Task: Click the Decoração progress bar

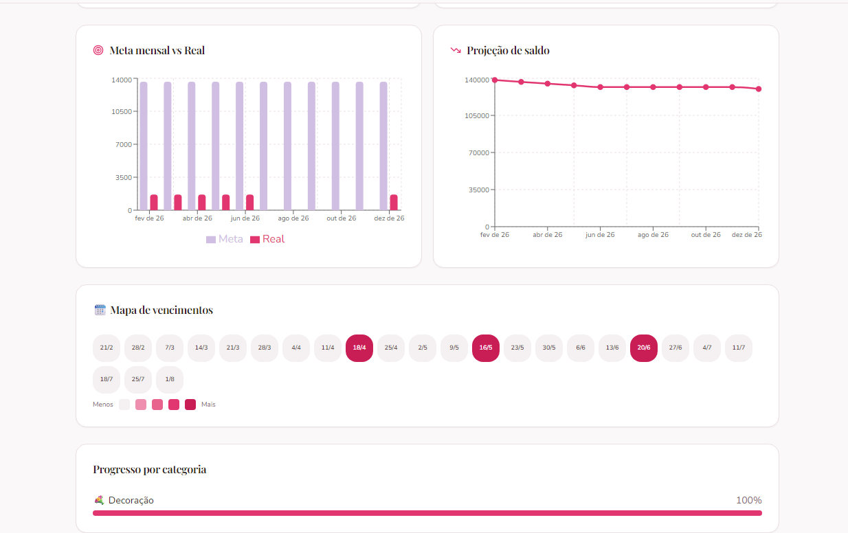Action: tap(427, 513)
